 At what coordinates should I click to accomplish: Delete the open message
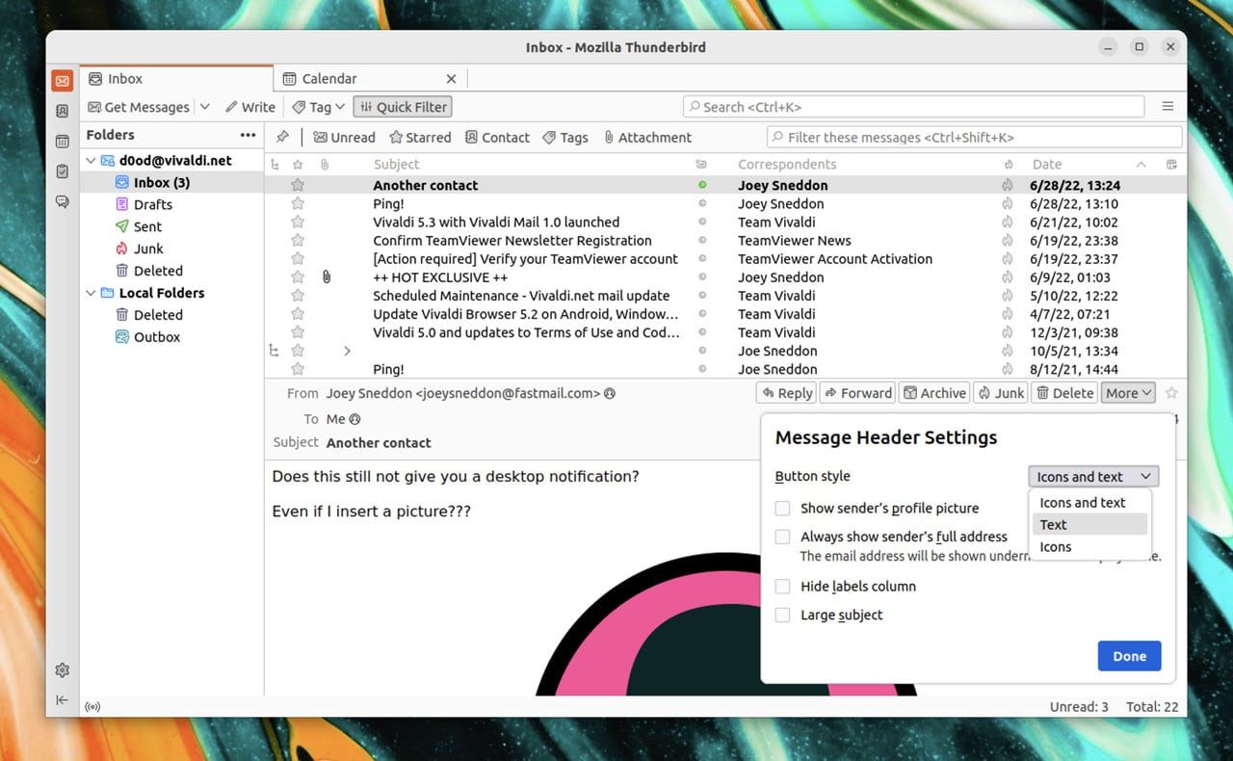(1064, 393)
